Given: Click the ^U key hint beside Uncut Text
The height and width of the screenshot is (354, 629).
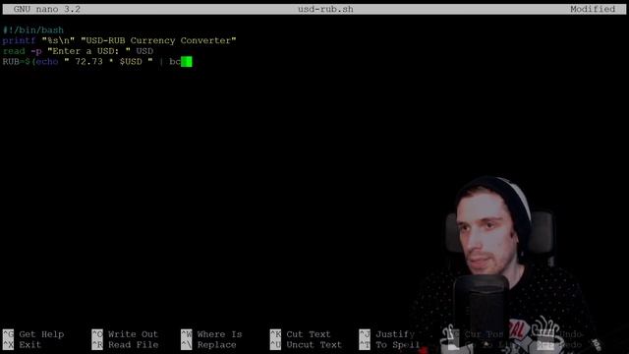Looking at the screenshot, I should pos(275,344).
